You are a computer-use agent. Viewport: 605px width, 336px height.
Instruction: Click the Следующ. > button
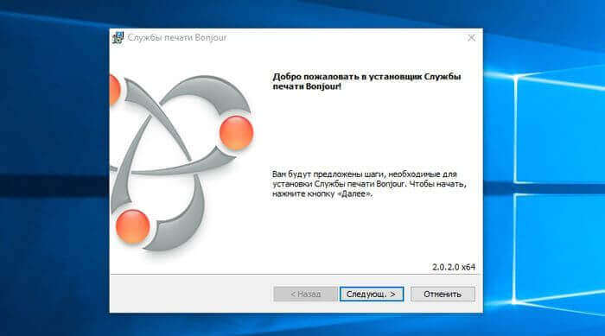(372, 294)
